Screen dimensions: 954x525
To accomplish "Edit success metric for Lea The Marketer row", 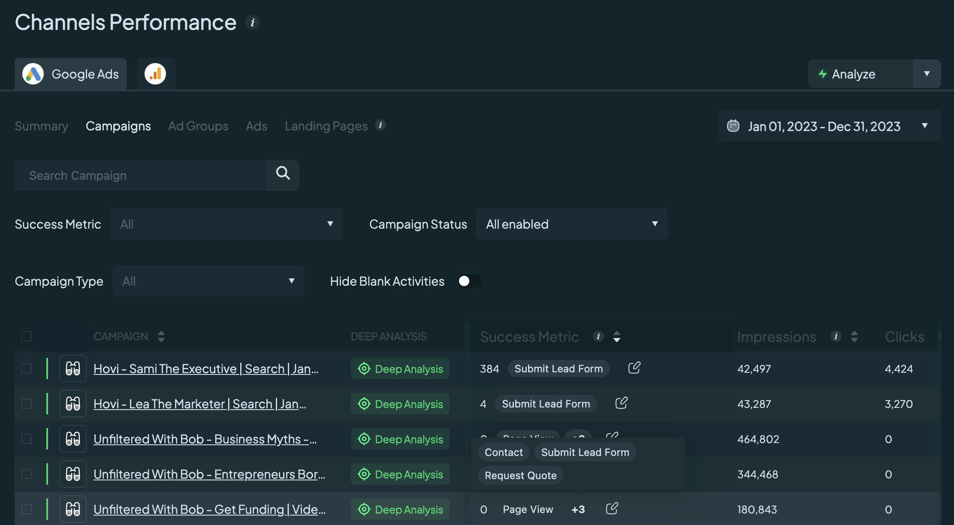I will click(622, 403).
